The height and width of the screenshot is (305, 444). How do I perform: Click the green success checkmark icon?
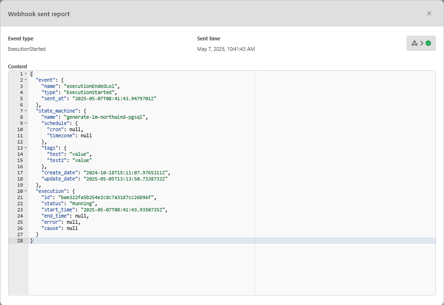tap(428, 43)
